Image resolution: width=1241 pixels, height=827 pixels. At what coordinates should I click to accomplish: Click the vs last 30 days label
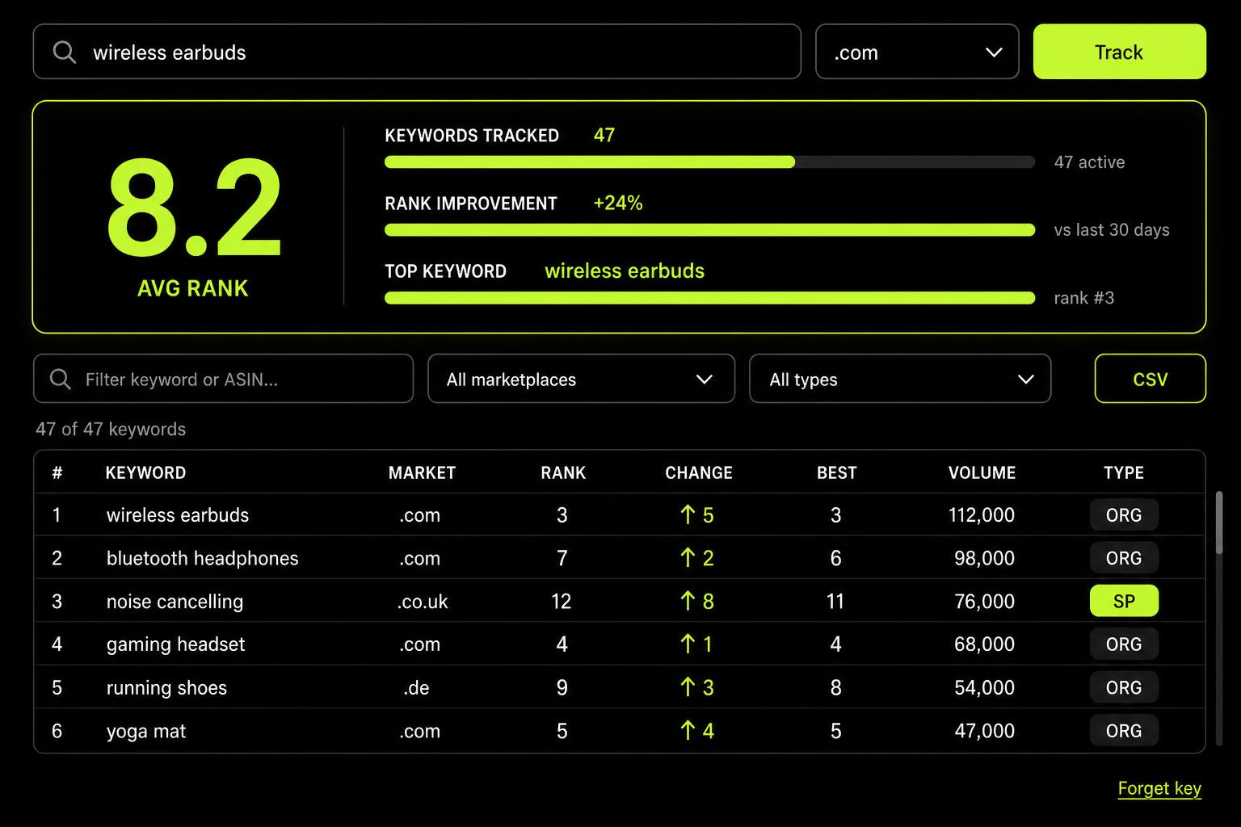(1112, 230)
